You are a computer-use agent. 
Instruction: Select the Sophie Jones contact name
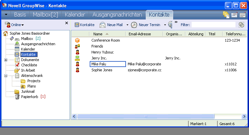102,70
